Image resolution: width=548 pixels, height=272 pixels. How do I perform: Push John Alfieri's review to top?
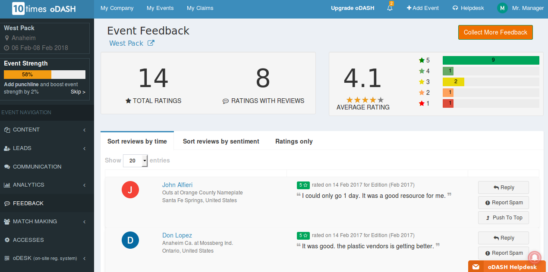pos(503,218)
